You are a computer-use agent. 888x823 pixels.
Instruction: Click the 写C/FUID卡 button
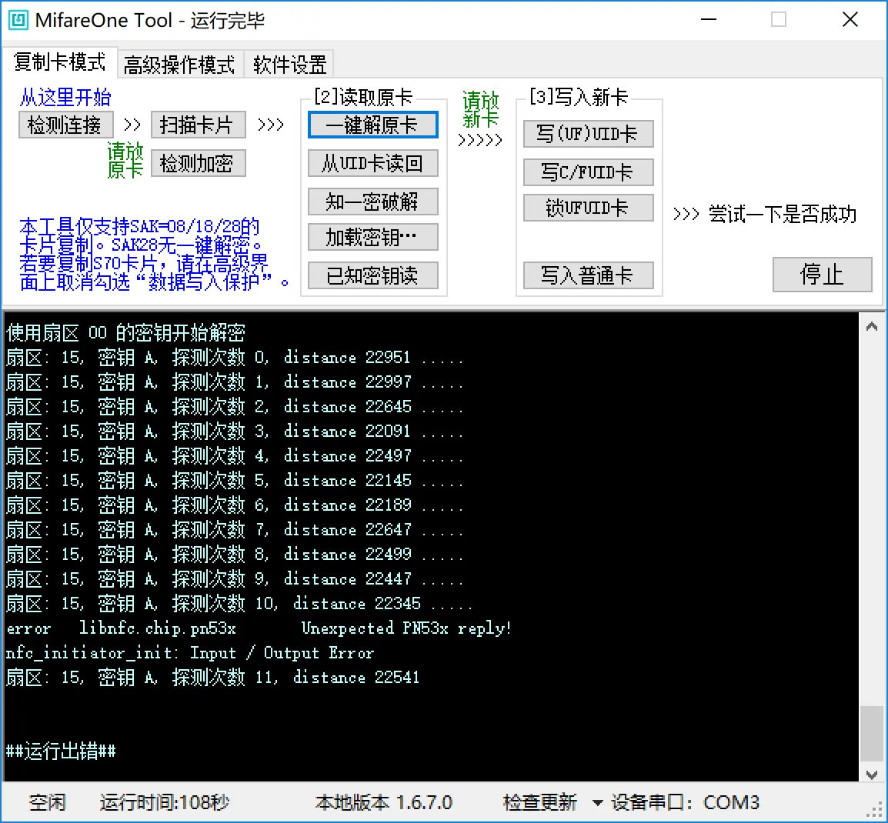588,172
